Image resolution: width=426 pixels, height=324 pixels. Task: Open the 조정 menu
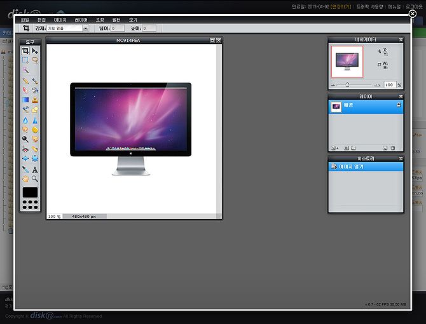click(100, 20)
